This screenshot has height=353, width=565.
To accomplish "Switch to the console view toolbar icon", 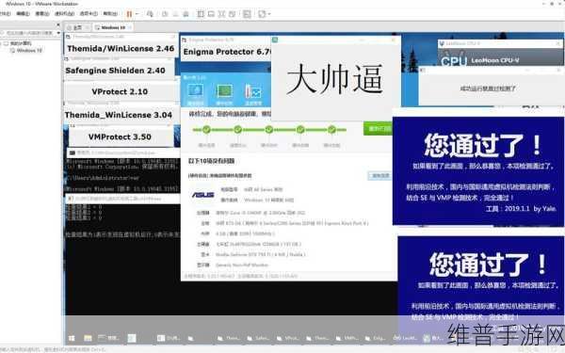I will pyautogui.click(x=247, y=14).
